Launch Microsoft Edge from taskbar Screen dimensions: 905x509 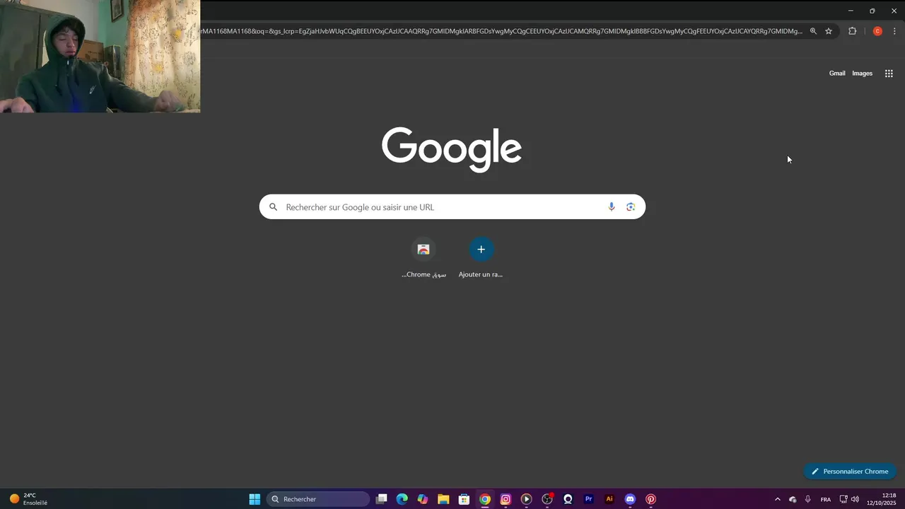click(402, 499)
